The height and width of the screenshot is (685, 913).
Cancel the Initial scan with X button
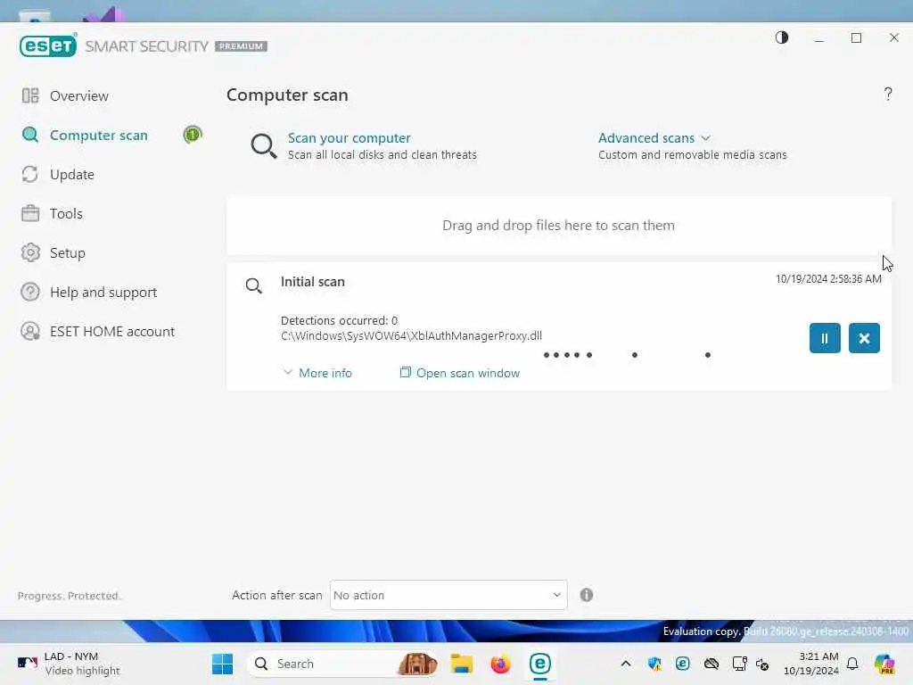point(864,338)
